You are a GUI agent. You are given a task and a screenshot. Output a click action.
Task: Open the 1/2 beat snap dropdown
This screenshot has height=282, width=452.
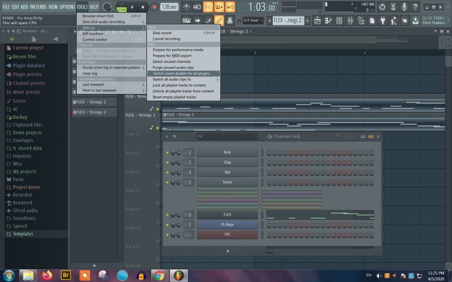pyautogui.click(x=251, y=21)
